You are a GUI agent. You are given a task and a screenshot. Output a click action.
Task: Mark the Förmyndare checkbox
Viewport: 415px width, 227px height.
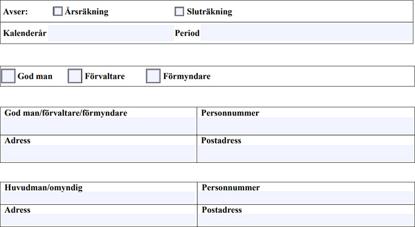[153, 76]
